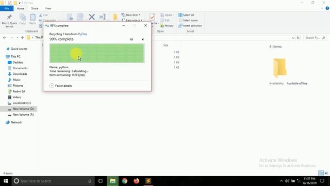This screenshot has height=186, width=330.
Task: Minimize the 99% complete dialog
Action: pos(124,25)
